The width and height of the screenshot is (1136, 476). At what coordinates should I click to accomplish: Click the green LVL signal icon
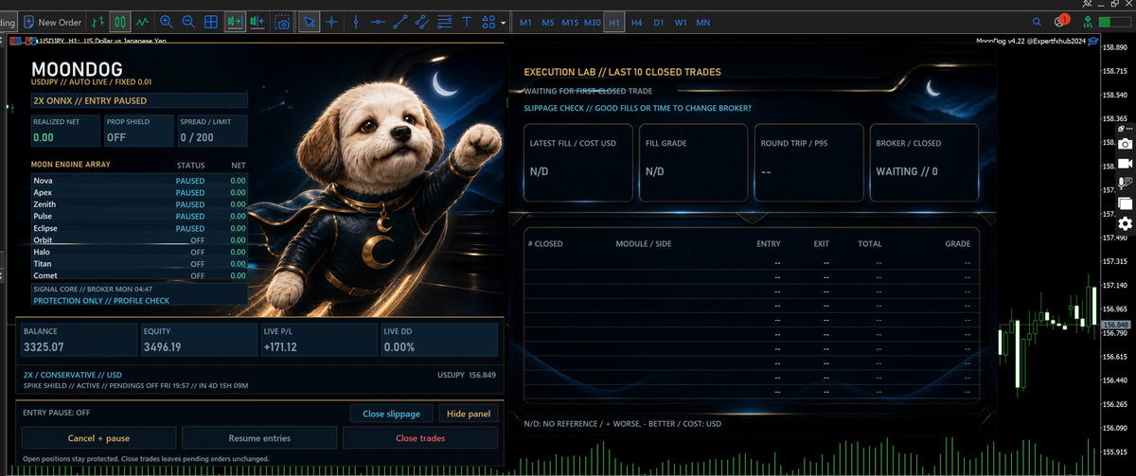[1090, 21]
